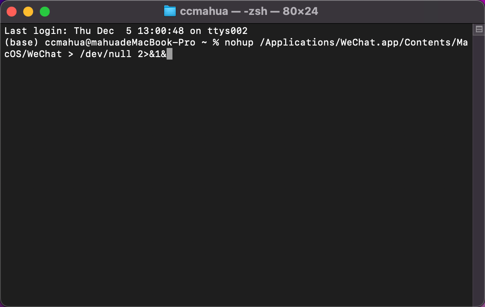This screenshot has height=307, width=485.
Task: Click the "/dev/null" text in the command
Action: (106, 54)
